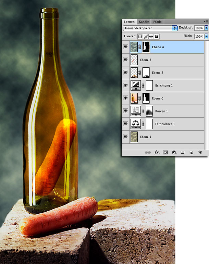Click mask link chain on Ebene 4
The image size is (209, 264).
point(140,47)
